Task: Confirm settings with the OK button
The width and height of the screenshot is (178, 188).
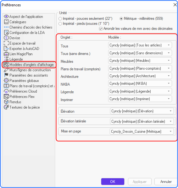Action: coord(113,181)
